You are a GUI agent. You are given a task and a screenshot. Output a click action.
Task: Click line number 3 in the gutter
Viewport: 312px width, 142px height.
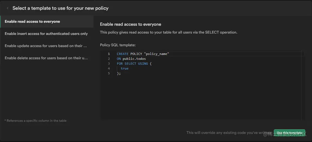point(109,64)
